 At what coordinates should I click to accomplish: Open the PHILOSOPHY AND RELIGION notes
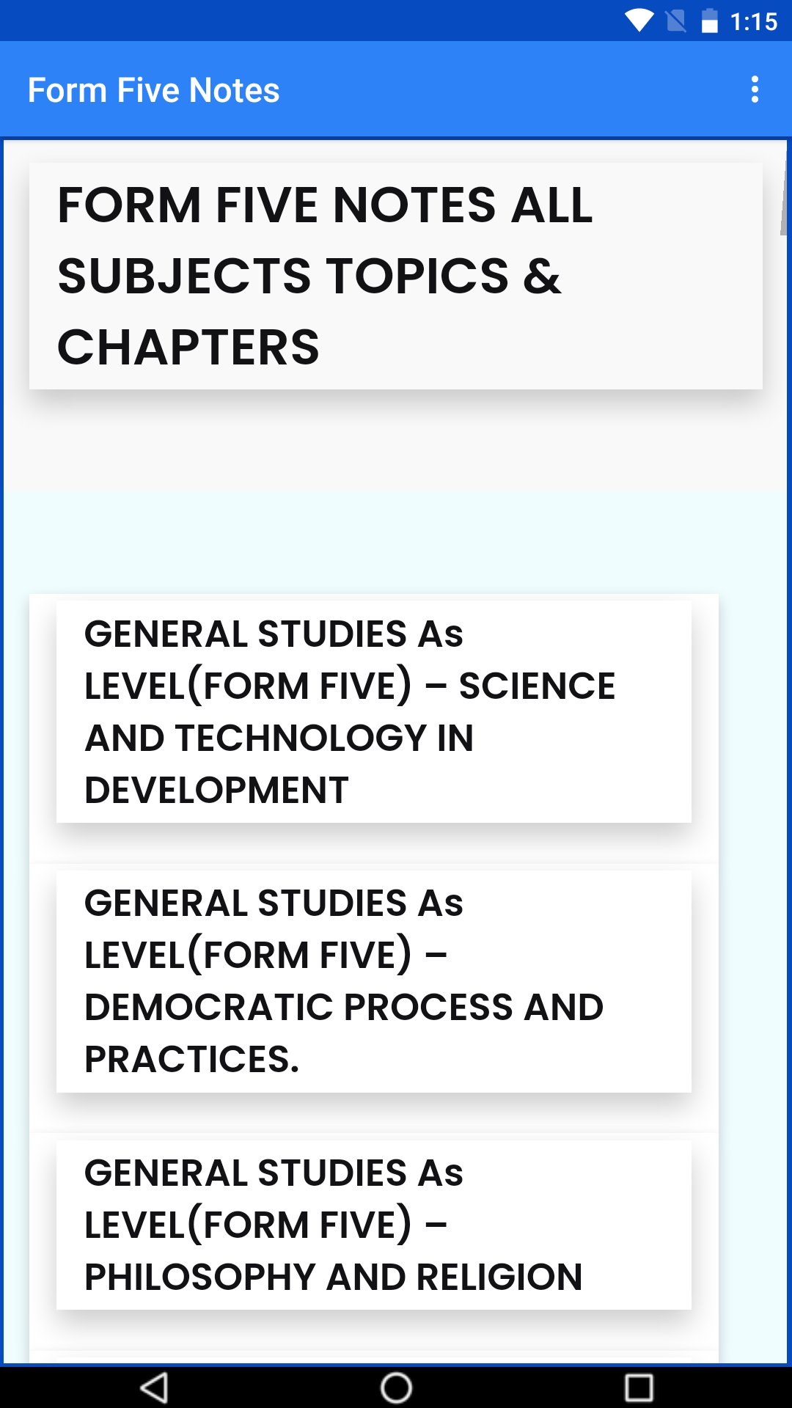click(374, 1225)
